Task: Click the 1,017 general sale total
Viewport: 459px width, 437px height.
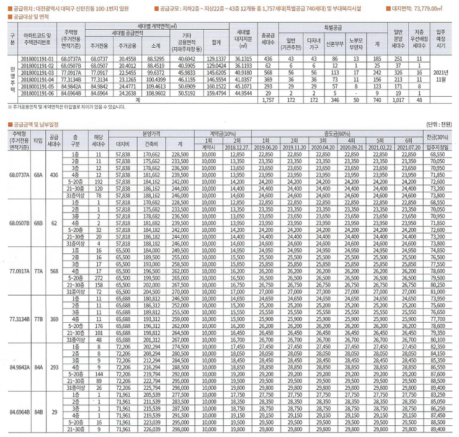Action: [398, 100]
